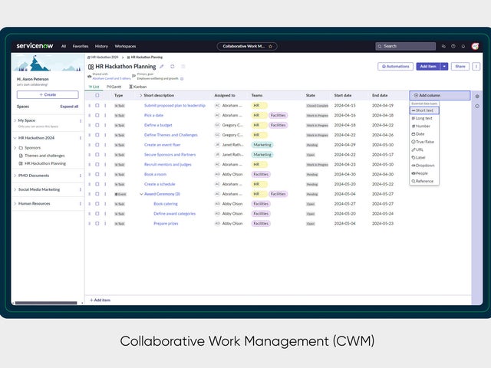
Task: Open the Abraham Carroll and 5 others link
Action: coord(111,78)
